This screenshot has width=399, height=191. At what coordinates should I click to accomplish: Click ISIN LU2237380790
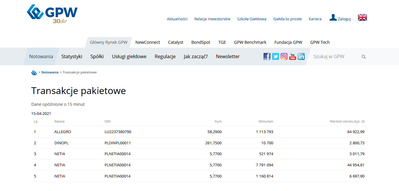pos(118,132)
